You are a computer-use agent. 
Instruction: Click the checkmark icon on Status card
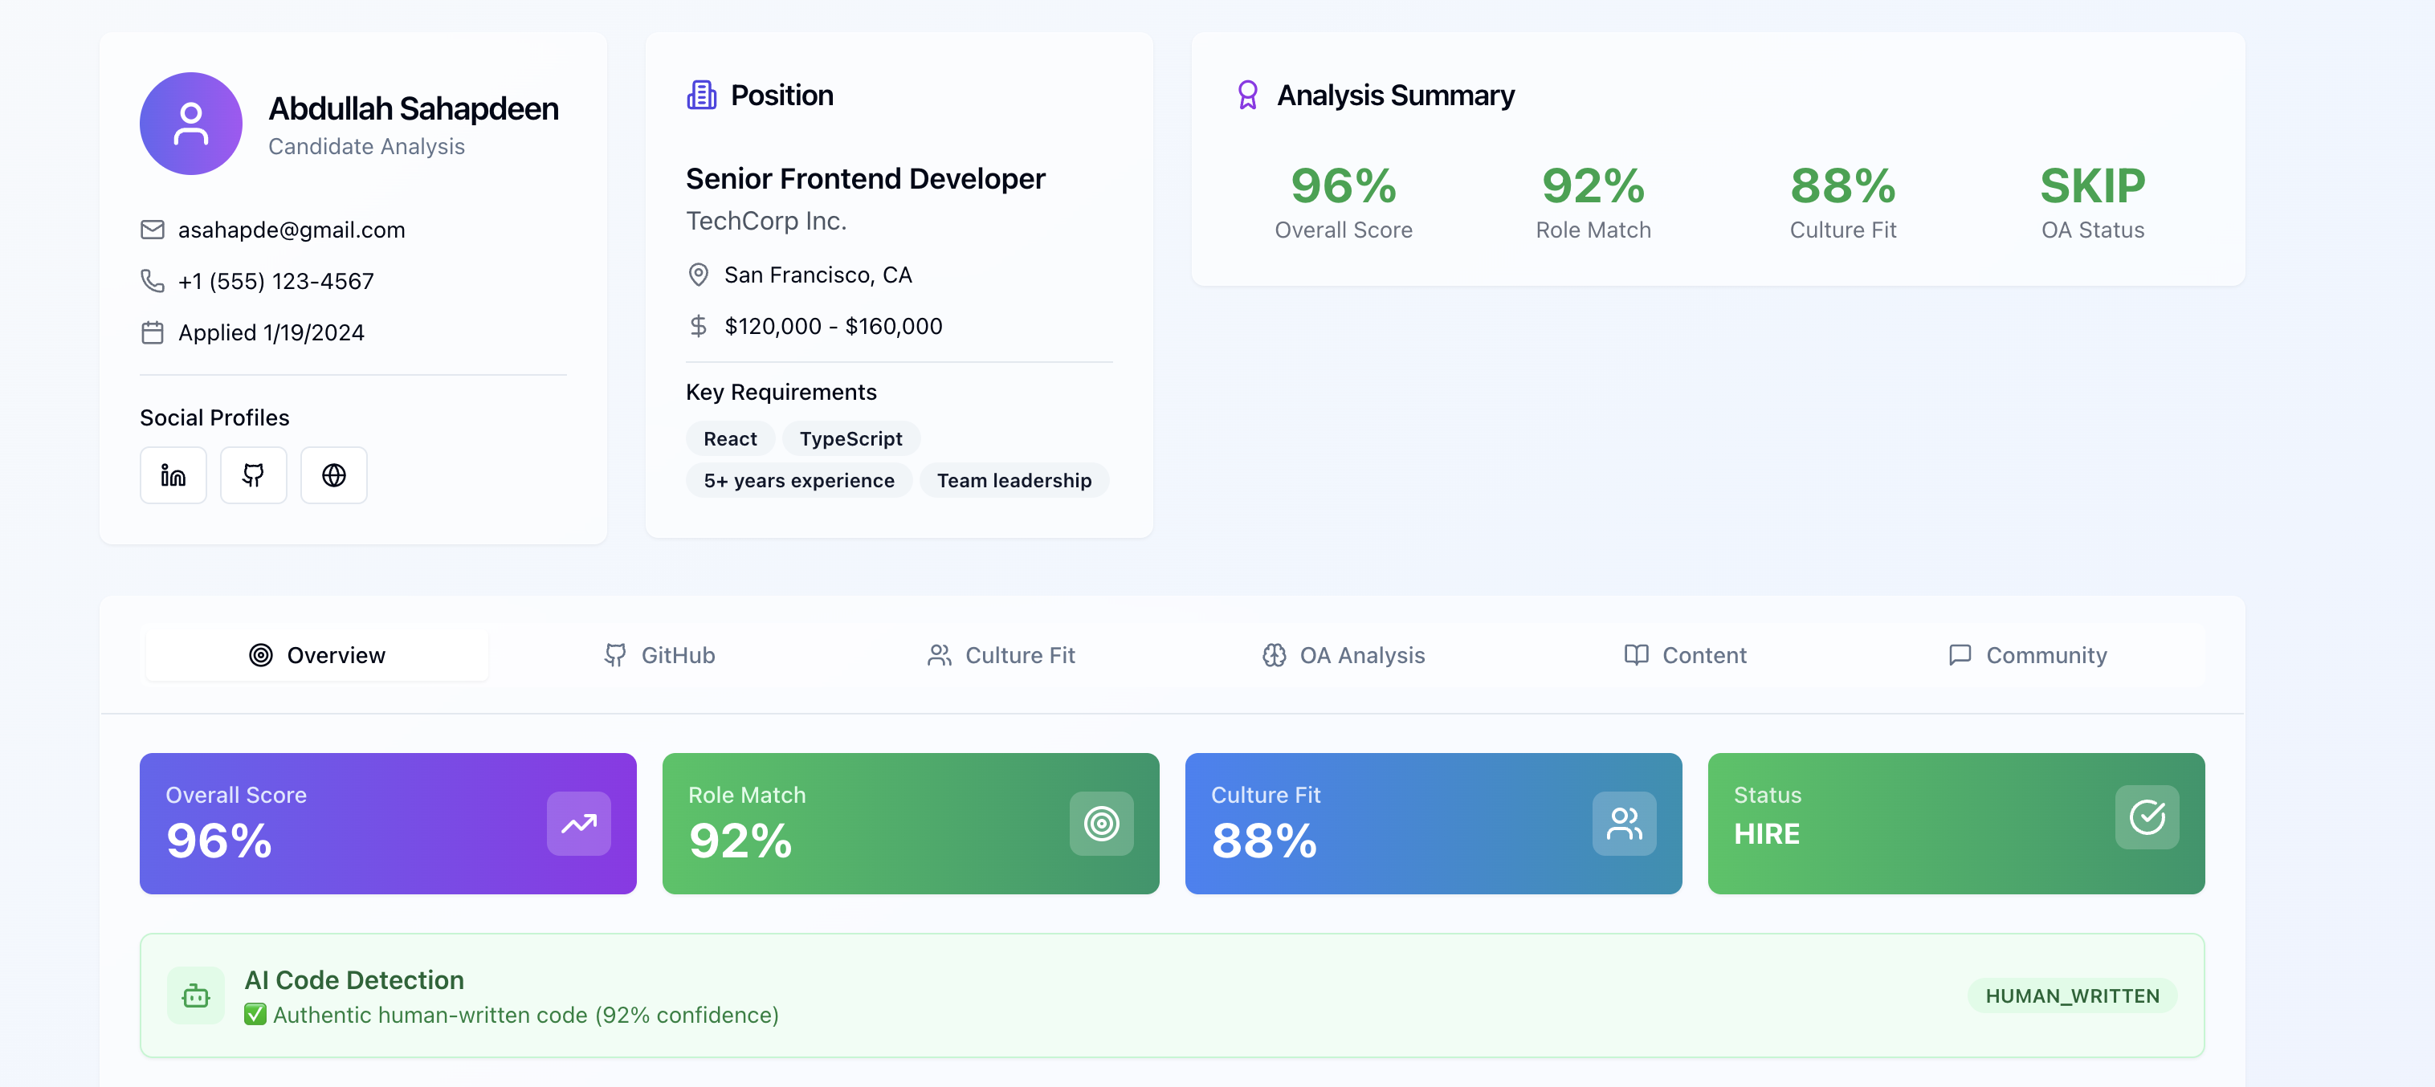click(2147, 816)
